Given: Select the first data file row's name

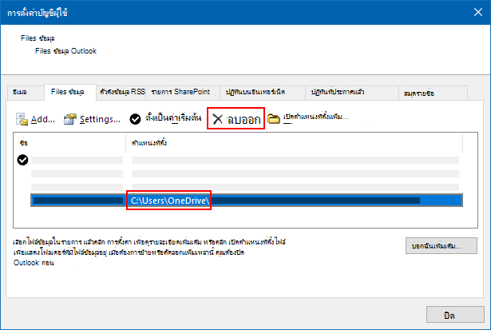Looking at the screenshot, I should point(77,160).
